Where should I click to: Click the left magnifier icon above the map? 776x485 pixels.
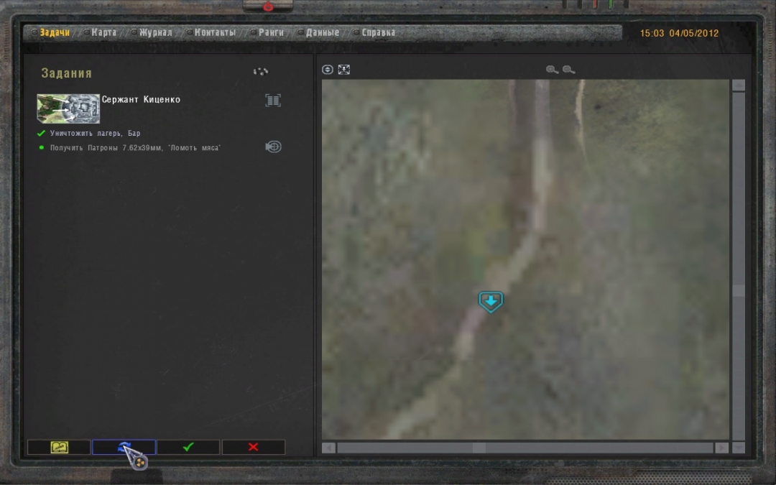552,70
